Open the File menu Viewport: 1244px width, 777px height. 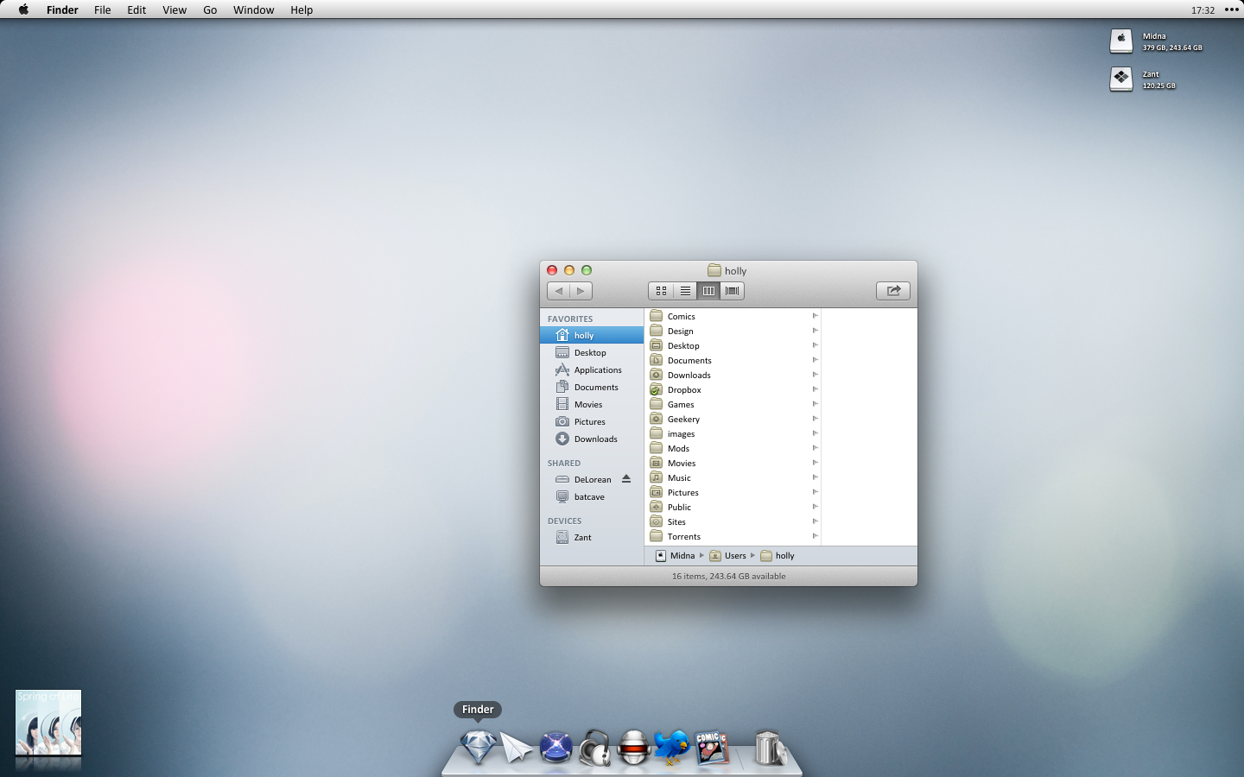(x=103, y=9)
